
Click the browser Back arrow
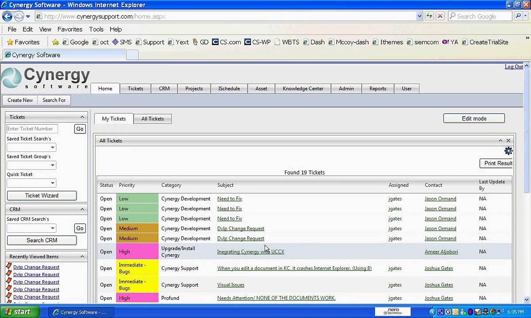point(7,16)
